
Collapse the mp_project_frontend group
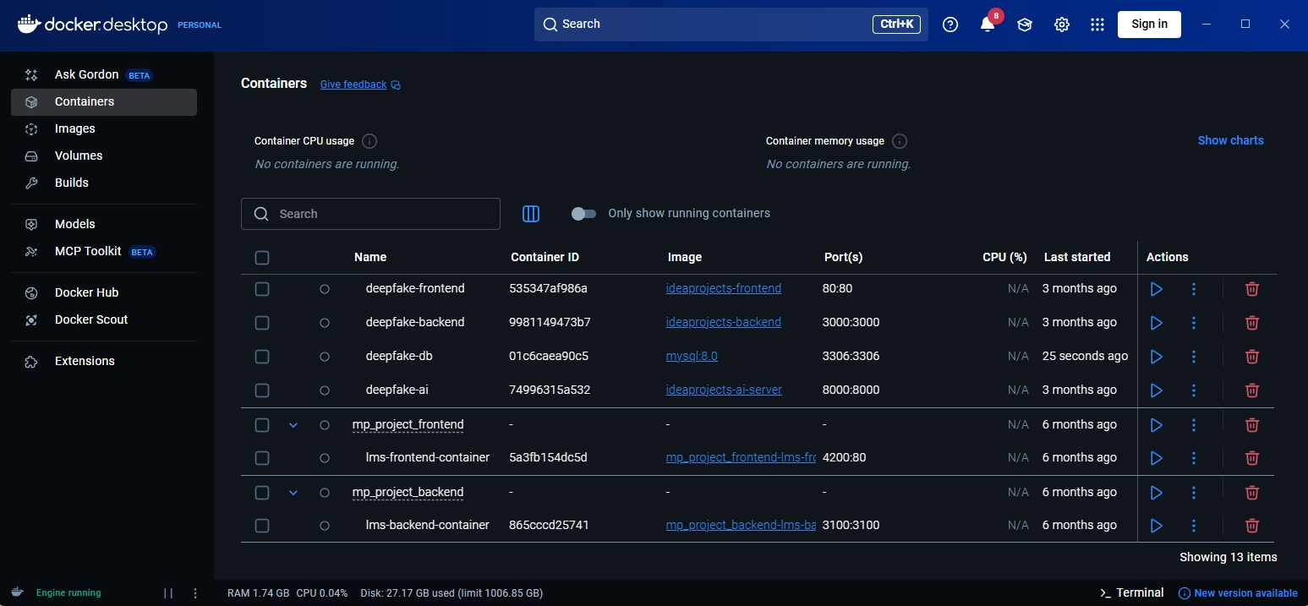click(293, 425)
